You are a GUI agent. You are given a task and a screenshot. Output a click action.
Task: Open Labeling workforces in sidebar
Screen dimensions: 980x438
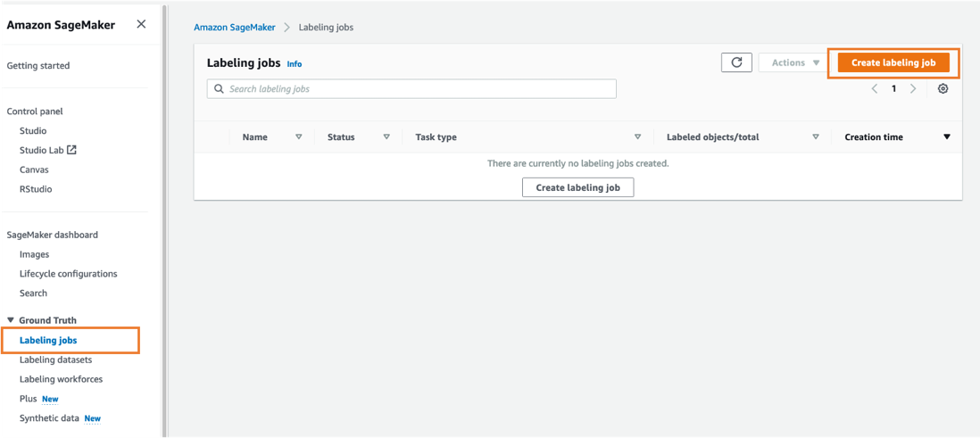[x=61, y=379]
